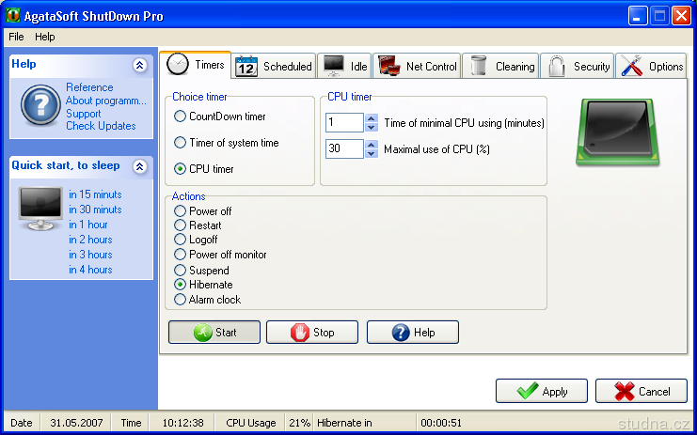Open the File menu
The width and height of the screenshot is (697, 435).
(x=16, y=37)
